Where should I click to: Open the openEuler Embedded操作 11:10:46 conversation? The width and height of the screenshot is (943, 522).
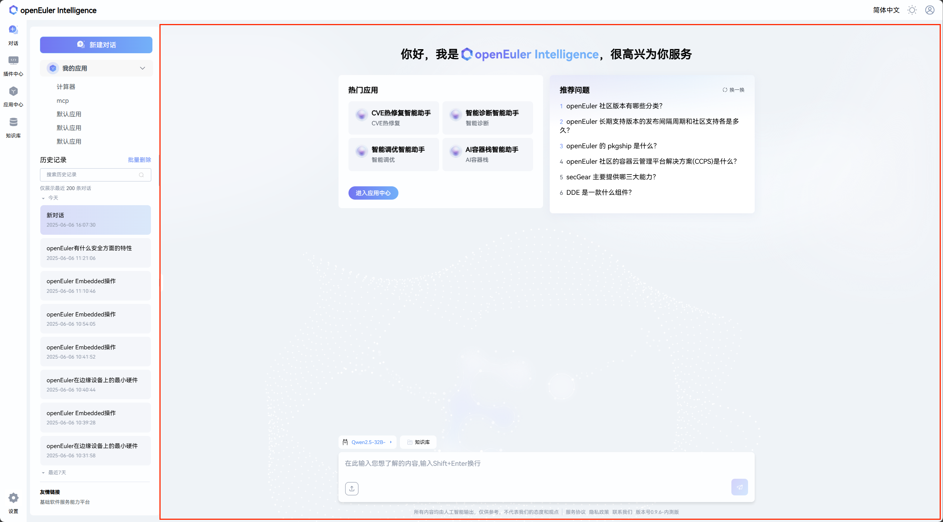click(95, 286)
